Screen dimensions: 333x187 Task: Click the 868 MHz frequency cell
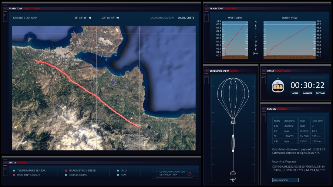click(x=291, y=120)
